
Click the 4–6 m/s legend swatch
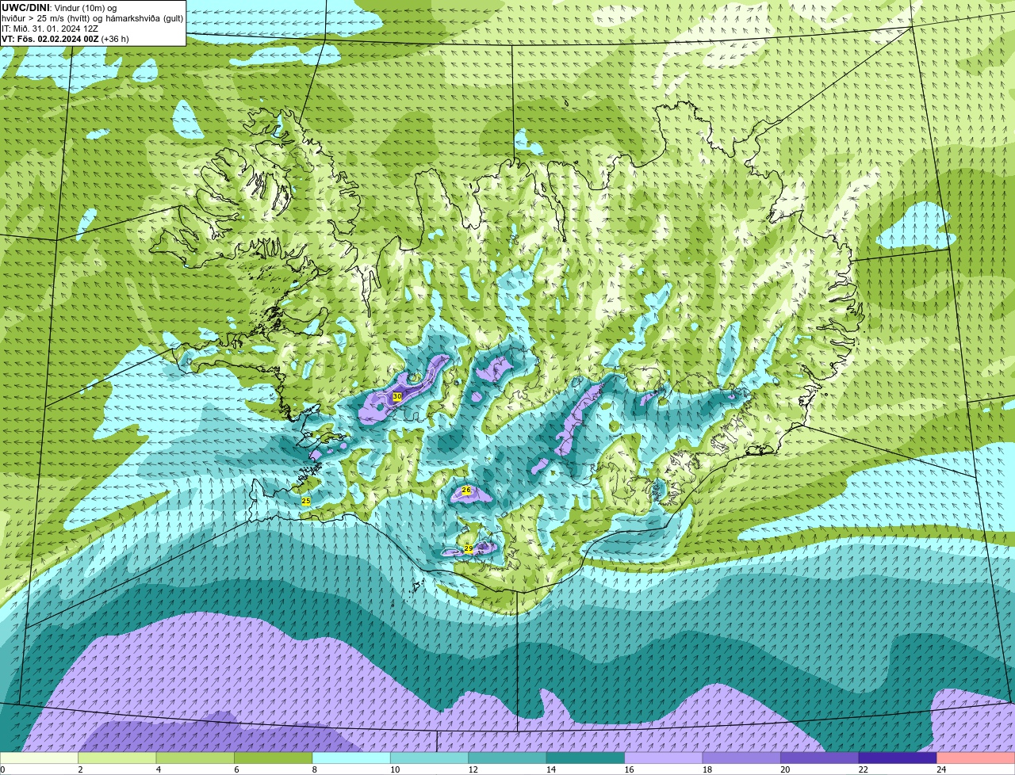(196, 758)
